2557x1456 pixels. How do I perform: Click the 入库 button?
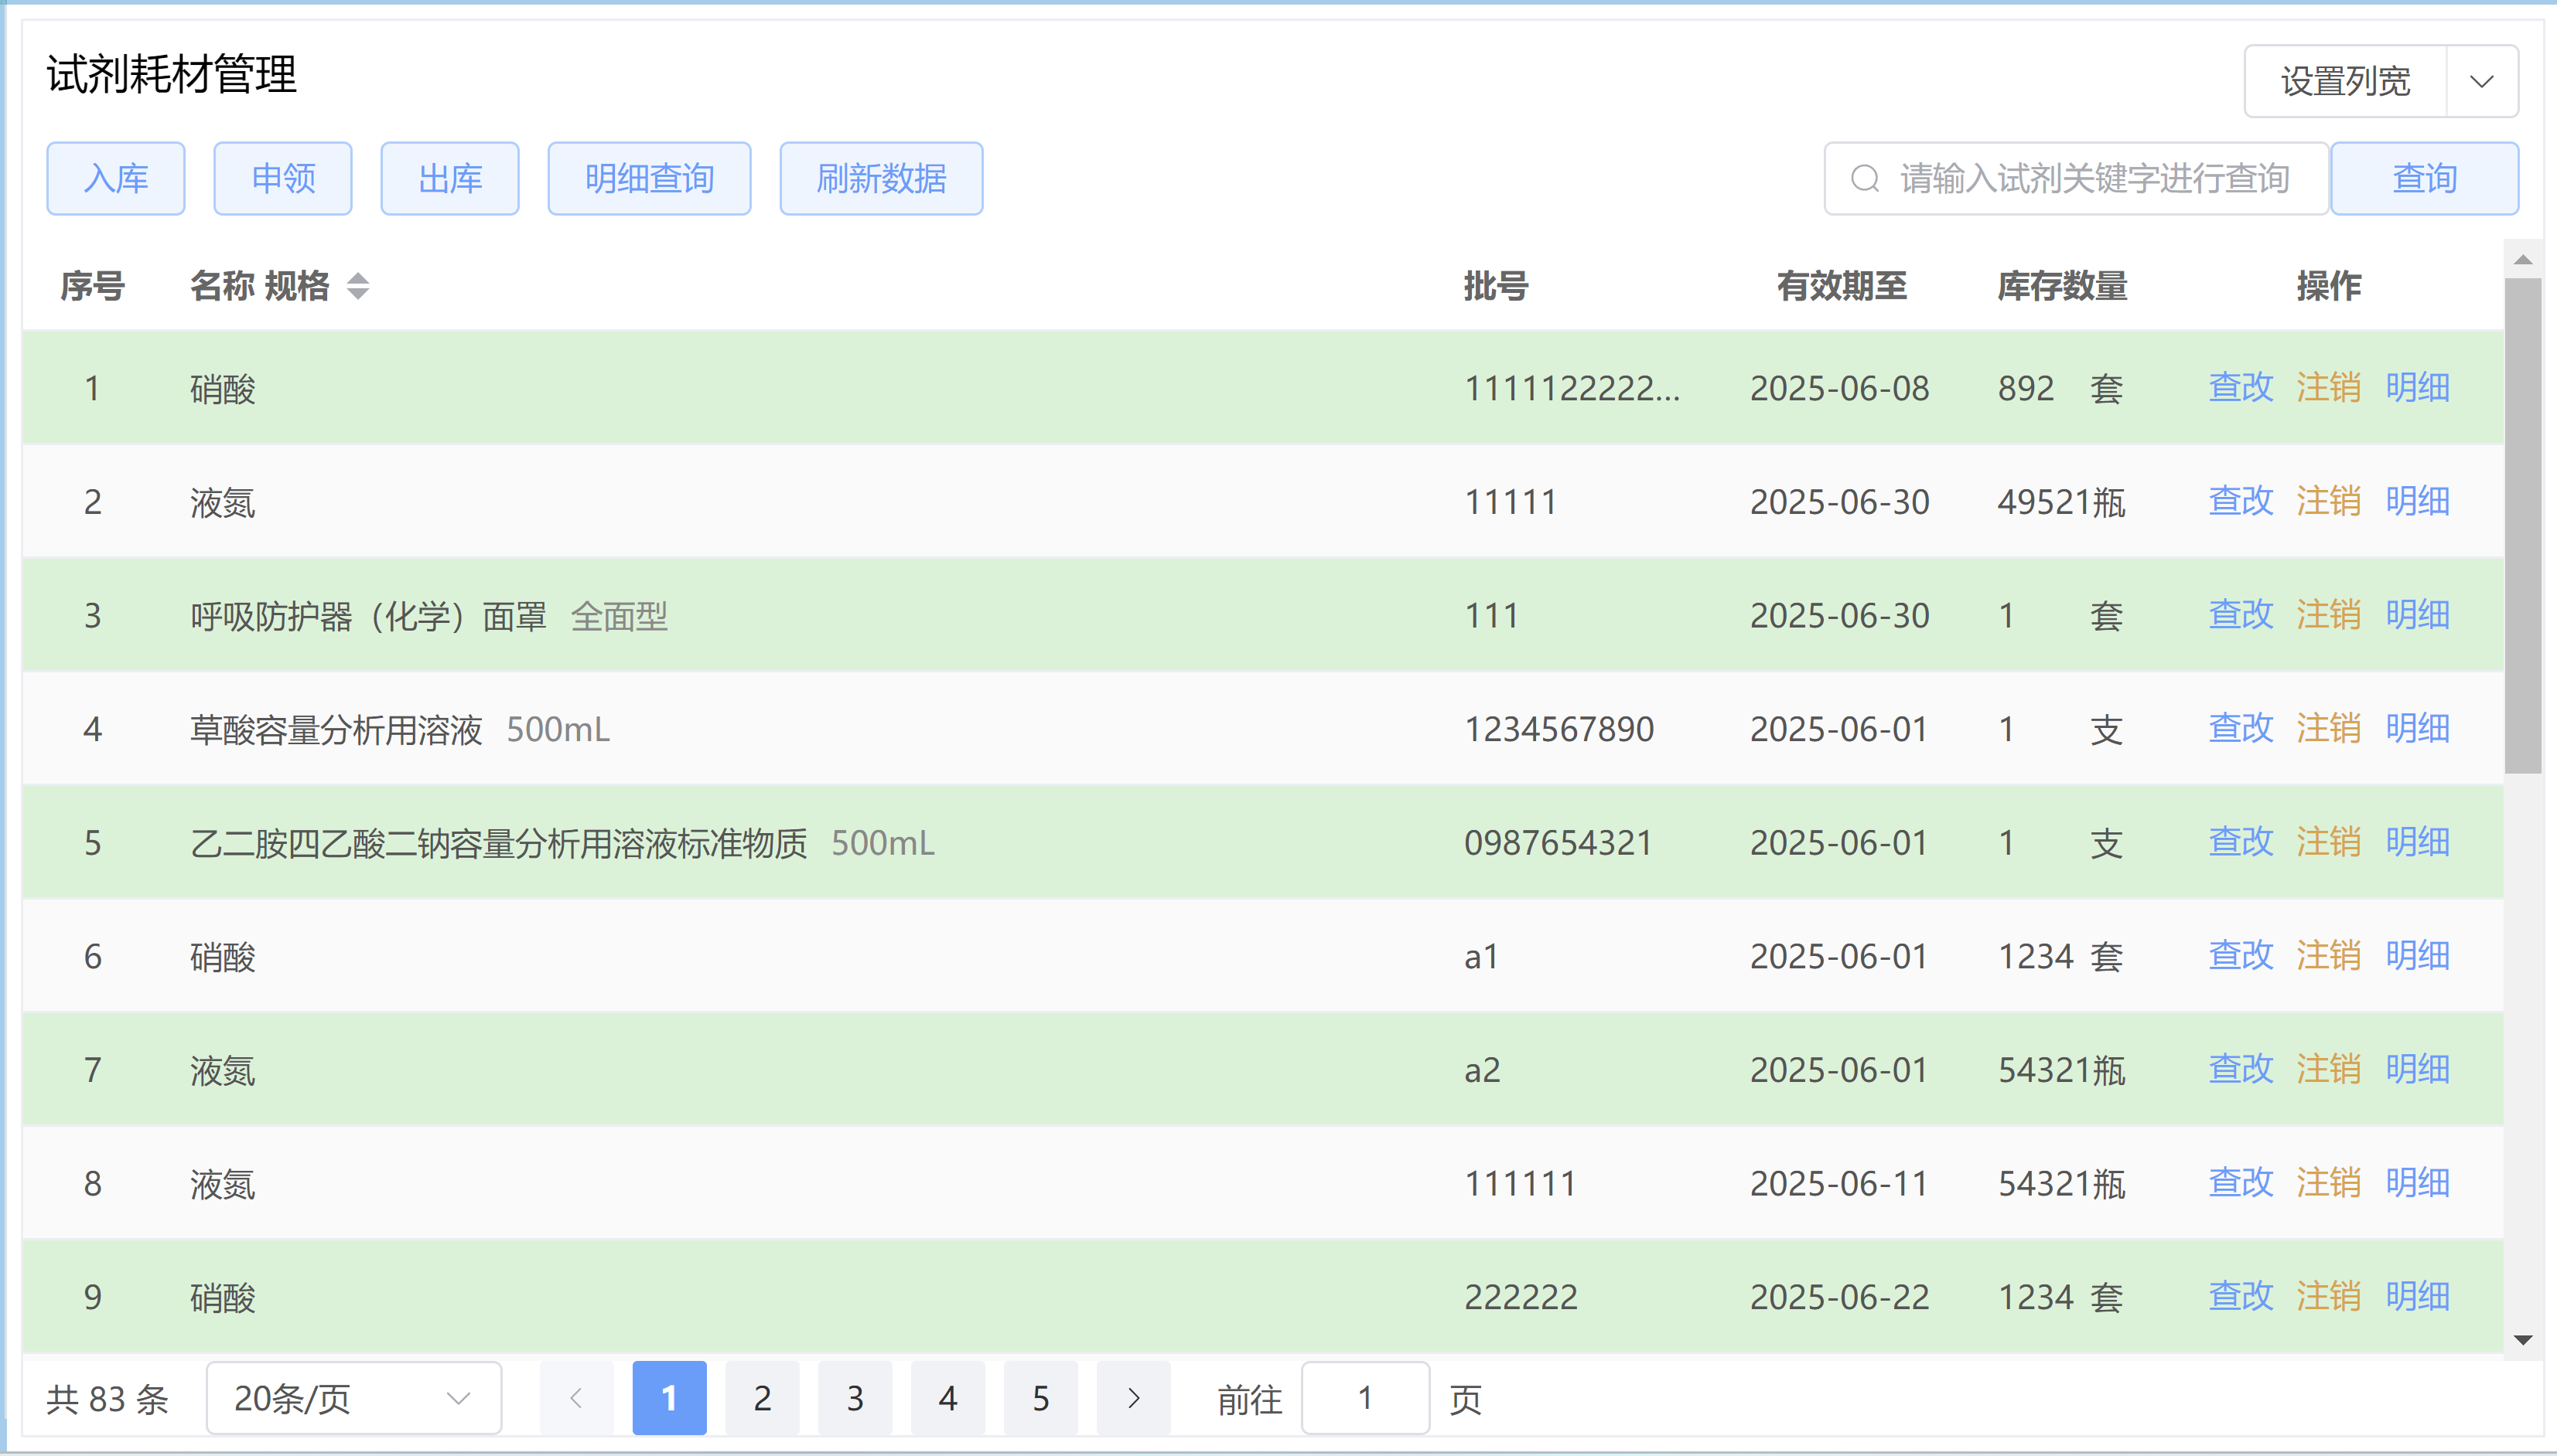click(116, 179)
